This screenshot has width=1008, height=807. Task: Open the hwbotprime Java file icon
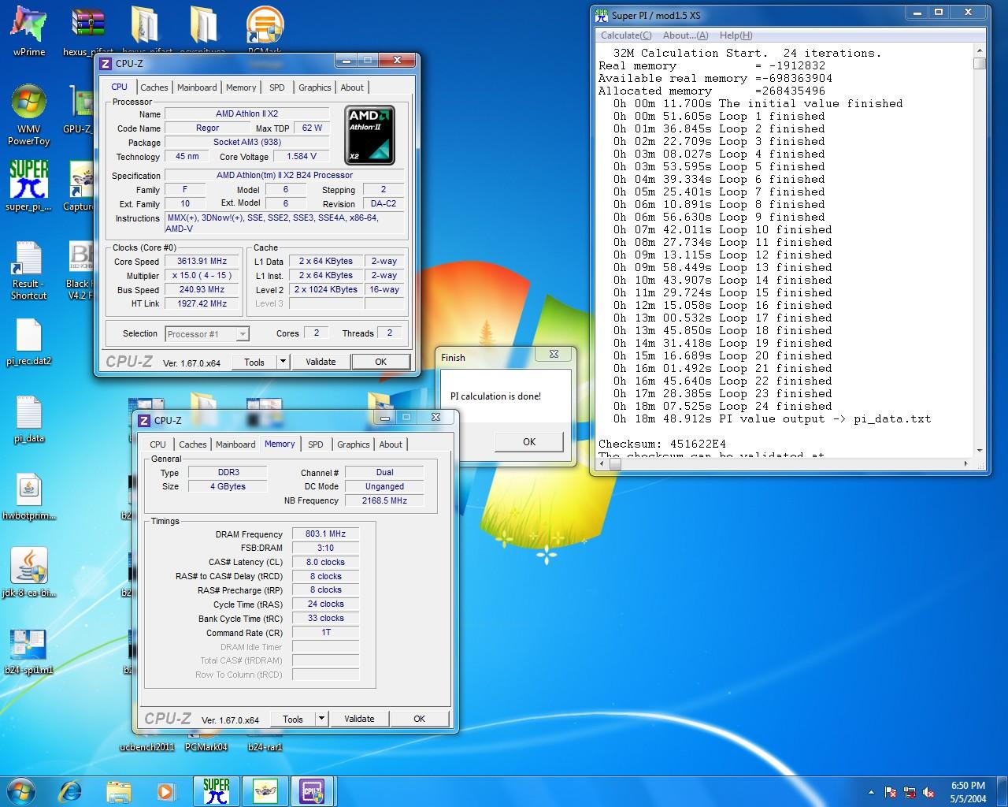click(x=28, y=496)
